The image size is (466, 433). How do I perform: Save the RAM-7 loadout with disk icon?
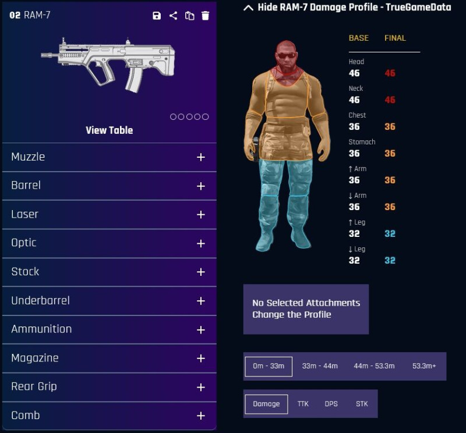pyautogui.click(x=157, y=16)
